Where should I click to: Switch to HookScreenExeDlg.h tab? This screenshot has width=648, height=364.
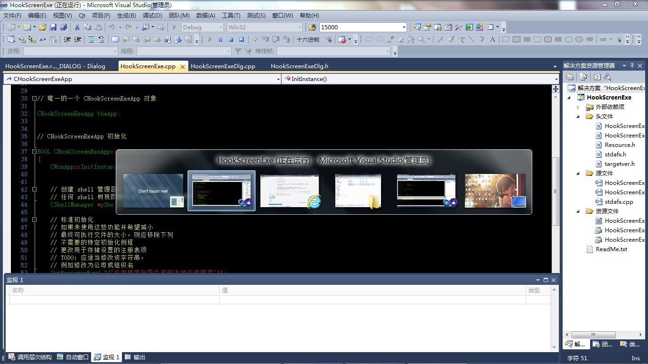(x=300, y=66)
